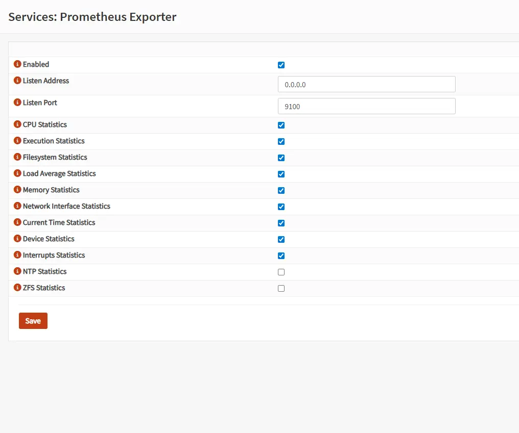This screenshot has height=433, width=519.
Task: Click info icon for Memory Statistics
Action: [x=17, y=189]
